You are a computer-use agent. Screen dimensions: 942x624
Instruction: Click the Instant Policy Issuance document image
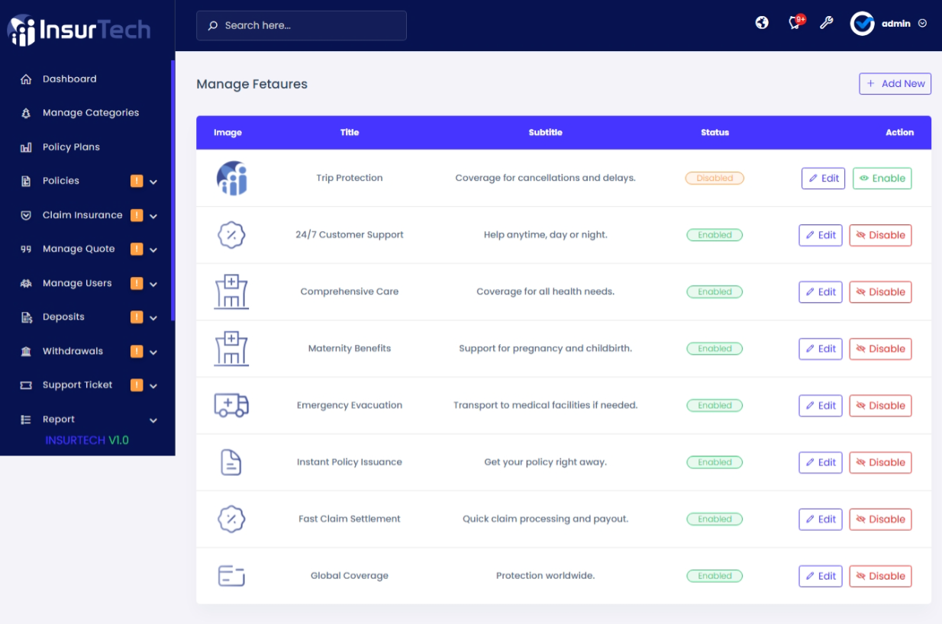click(231, 462)
